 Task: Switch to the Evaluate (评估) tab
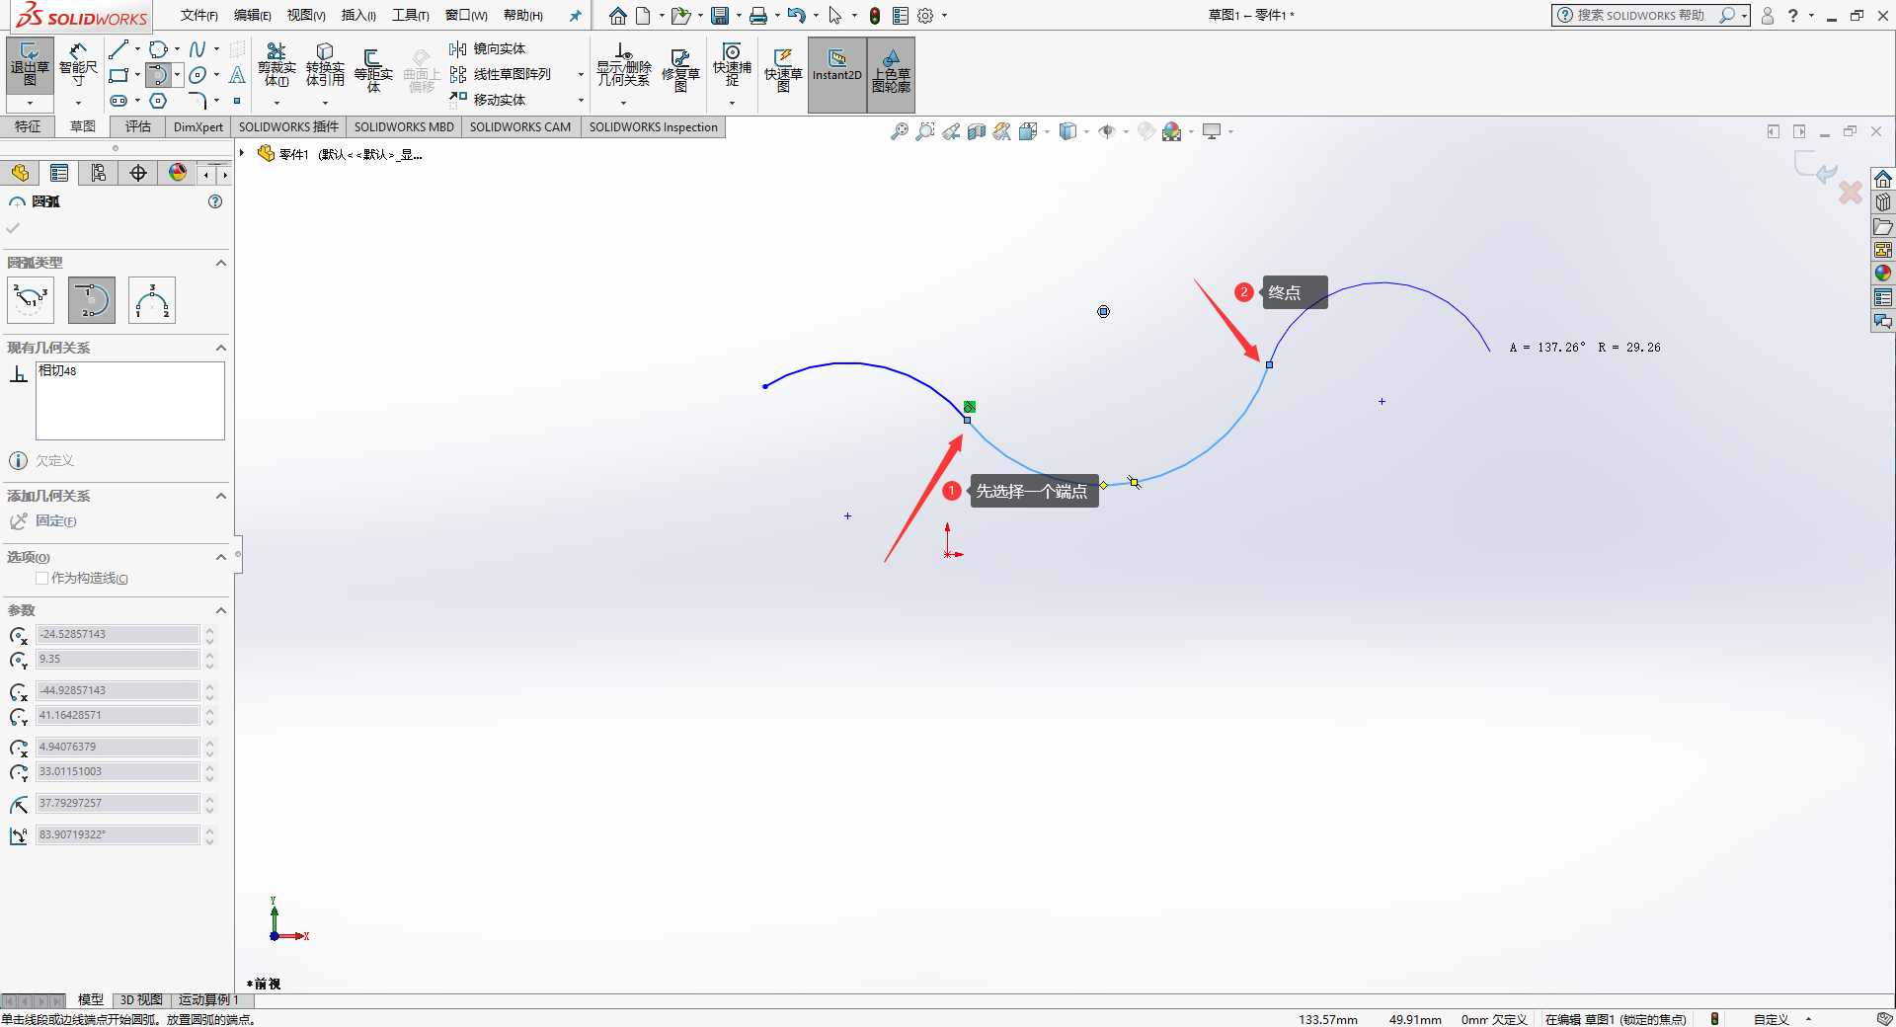138,126
